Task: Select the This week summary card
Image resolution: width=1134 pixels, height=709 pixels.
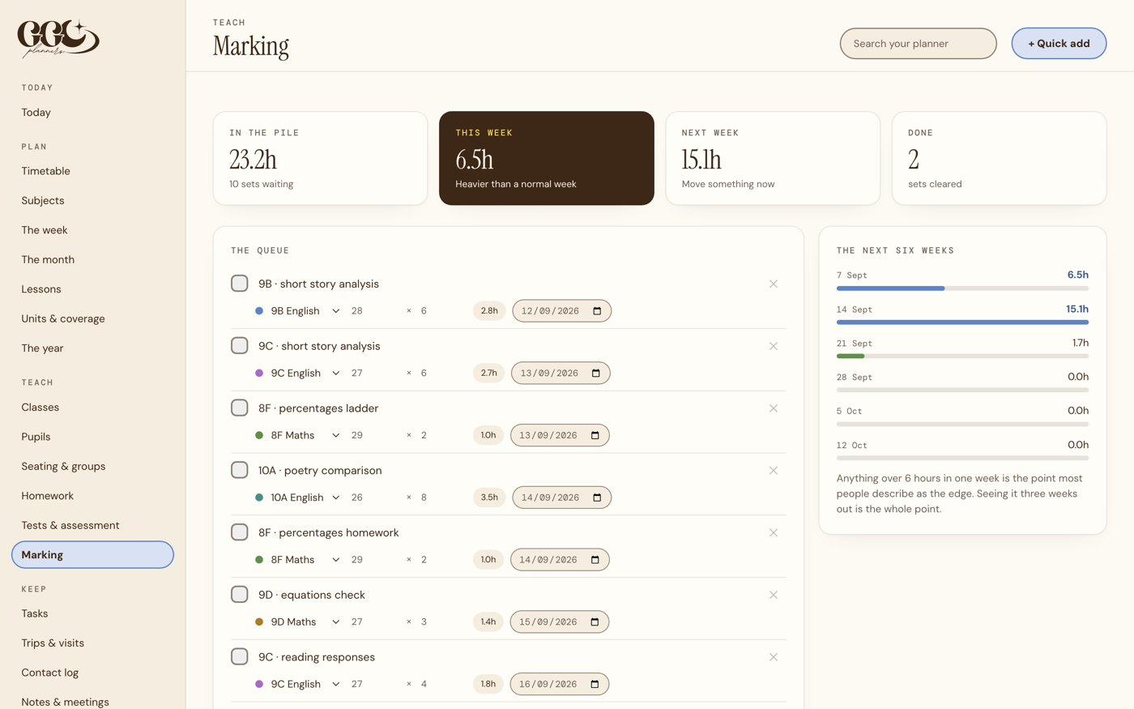Action: 547,158
